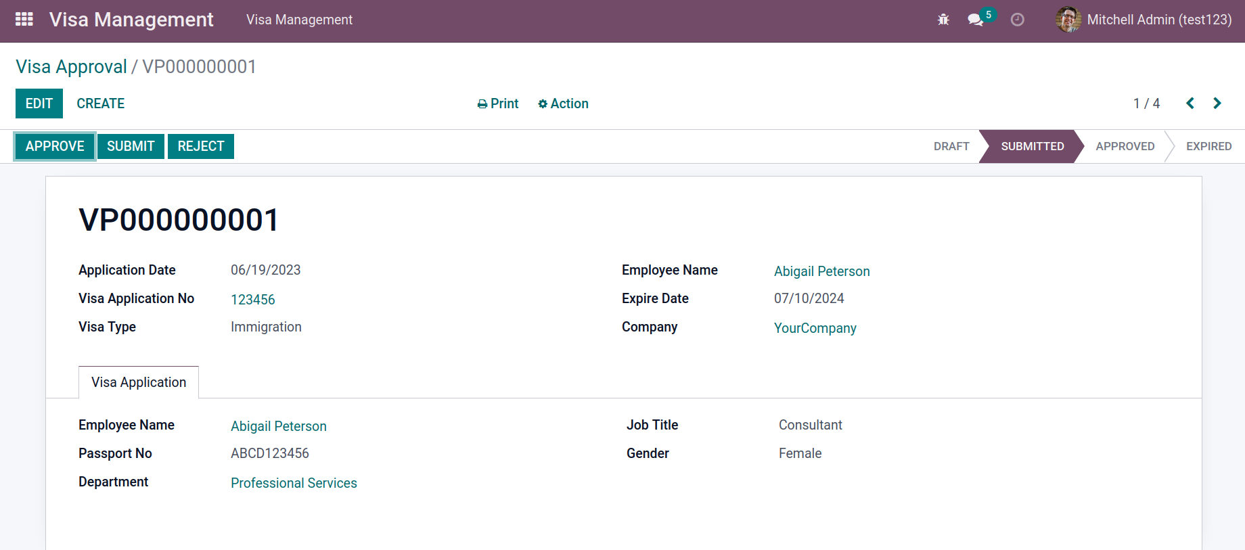Click Mitchell Admin's avatar picture
Screen dimensions: 1245x550
pyautogui.click(x=1068, y=20)
